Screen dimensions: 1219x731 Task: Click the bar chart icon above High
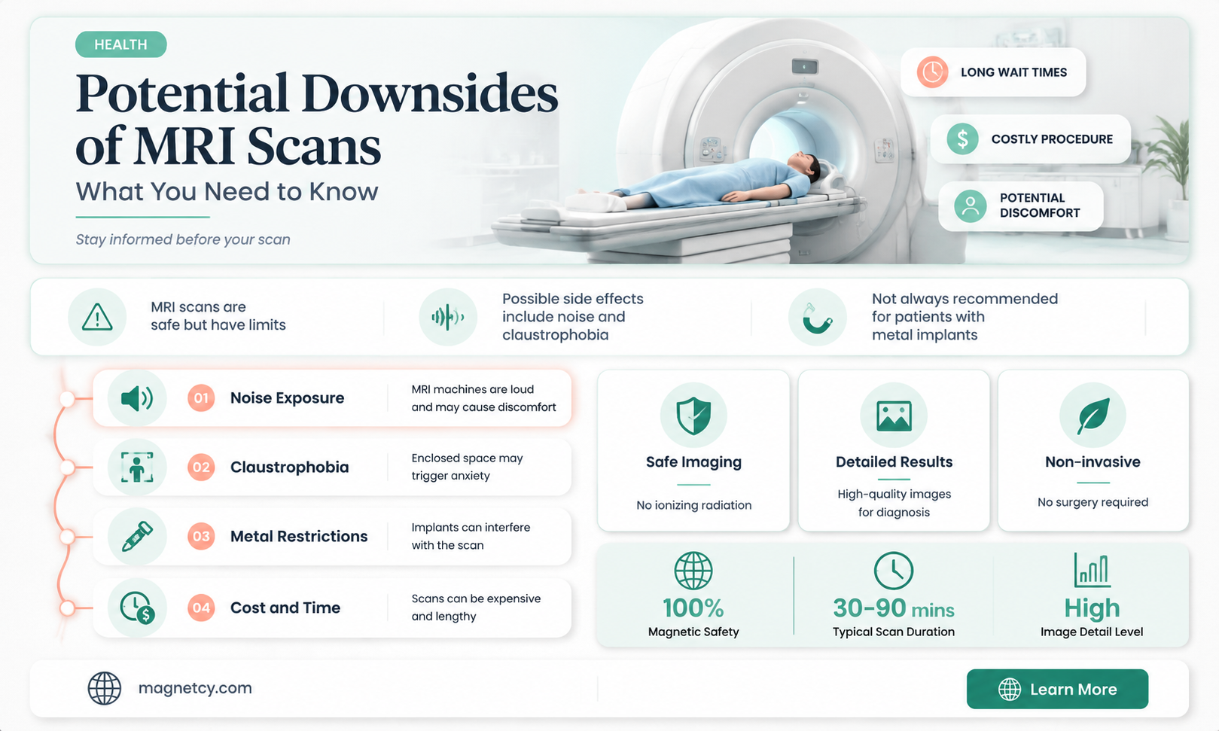click(x=1092, y=570)
